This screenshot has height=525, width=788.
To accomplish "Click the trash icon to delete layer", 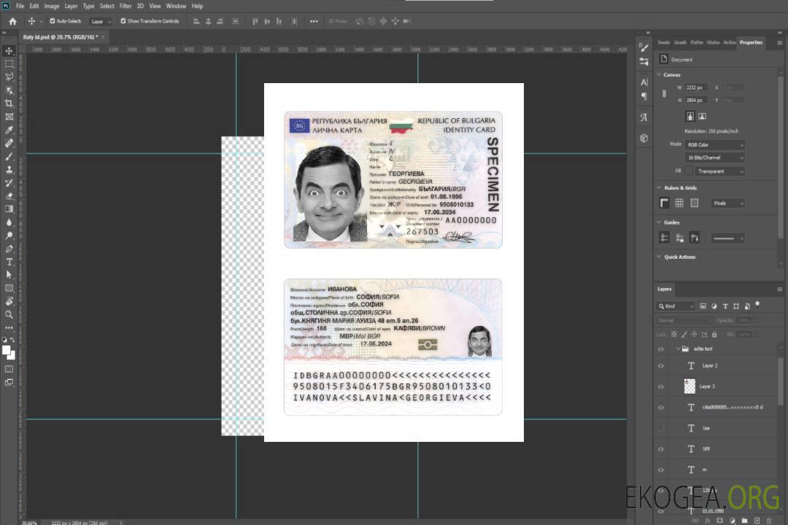I will (x=769, y=521).
